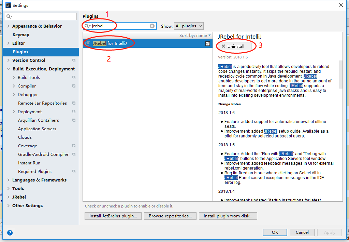Click project-level icon beside Deployment
Image resolution: width=349 pixels, height=242 pixels.
74,112
